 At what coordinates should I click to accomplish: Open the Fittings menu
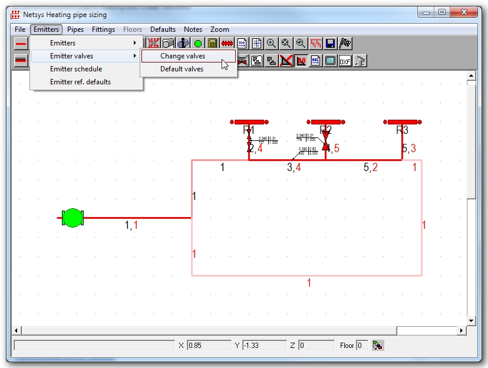[x=103, y=29]
